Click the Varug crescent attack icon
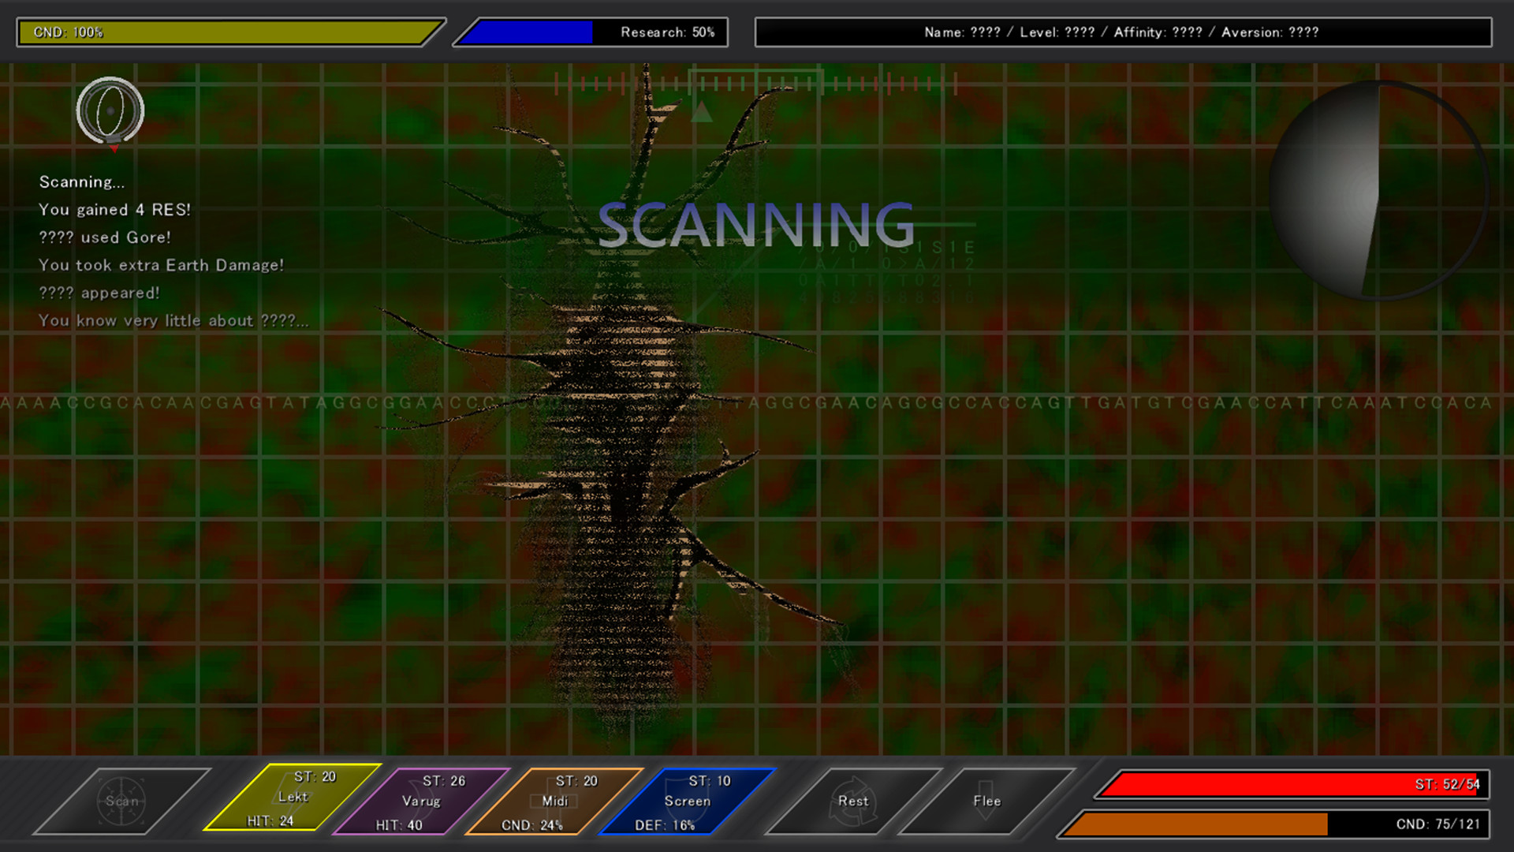 pos(422,801)
